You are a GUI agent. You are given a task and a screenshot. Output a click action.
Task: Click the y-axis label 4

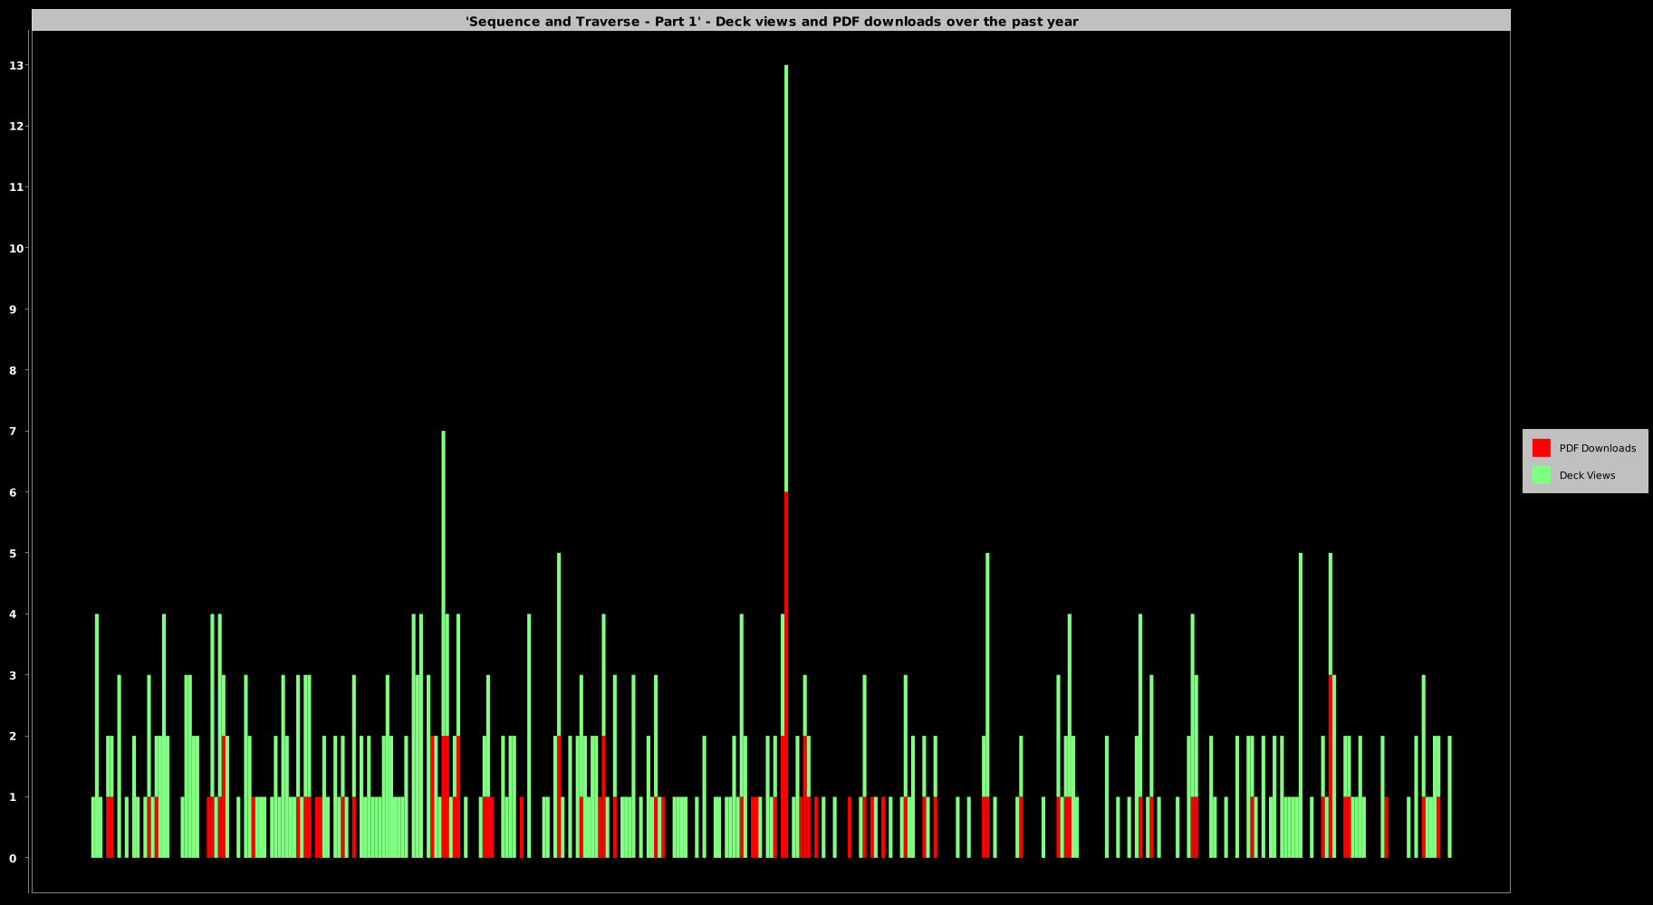coord(13,614)
